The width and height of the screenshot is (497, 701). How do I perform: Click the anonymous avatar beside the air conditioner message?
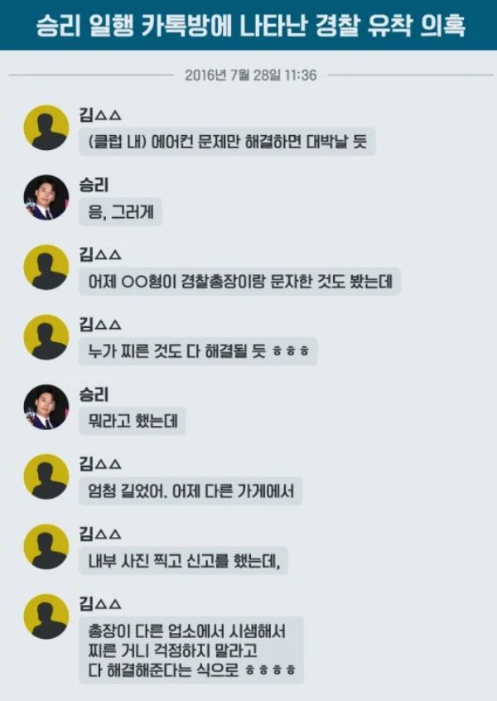[46, 128]
